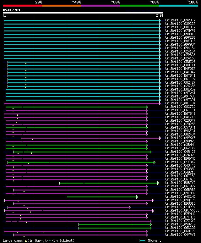Click the UniRef100_A5DZE9 label
Viewport: 201px width, 243px height.
180,224
